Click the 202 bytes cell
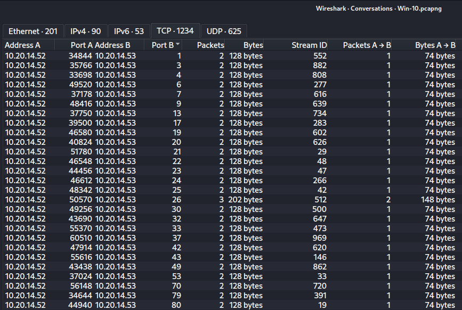 [245, 200]
